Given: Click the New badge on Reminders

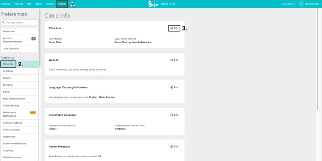Looking at the screenshot, I should coord(33,113).
